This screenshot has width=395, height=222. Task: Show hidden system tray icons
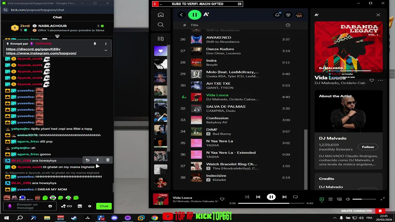click(x=335, y=218)
